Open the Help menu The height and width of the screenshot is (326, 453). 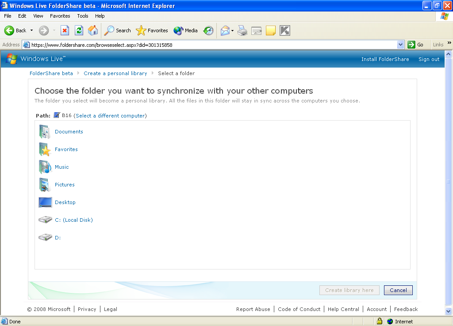click(x=100, y=16)
